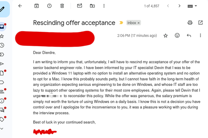Reply to the message
Screen dimensions: 208x138
tap(189, 35)
